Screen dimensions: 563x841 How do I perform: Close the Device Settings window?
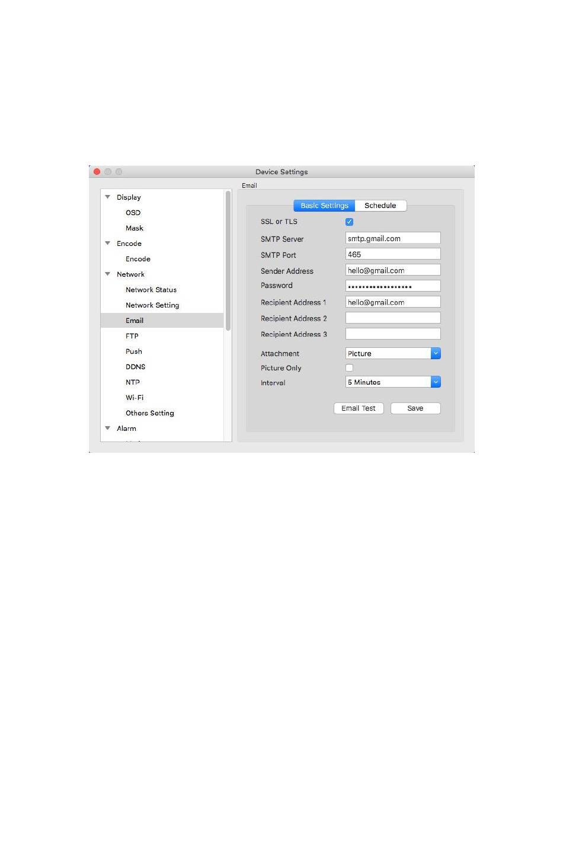[x=97, y=172]
